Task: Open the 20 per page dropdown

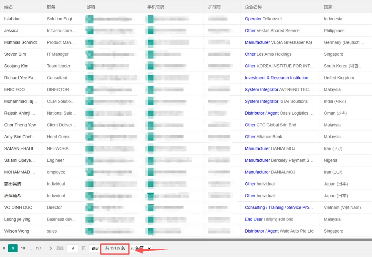Action: point(141,248)
